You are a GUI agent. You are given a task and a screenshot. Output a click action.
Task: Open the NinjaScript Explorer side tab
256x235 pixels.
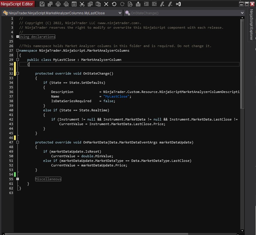(251, 25)
